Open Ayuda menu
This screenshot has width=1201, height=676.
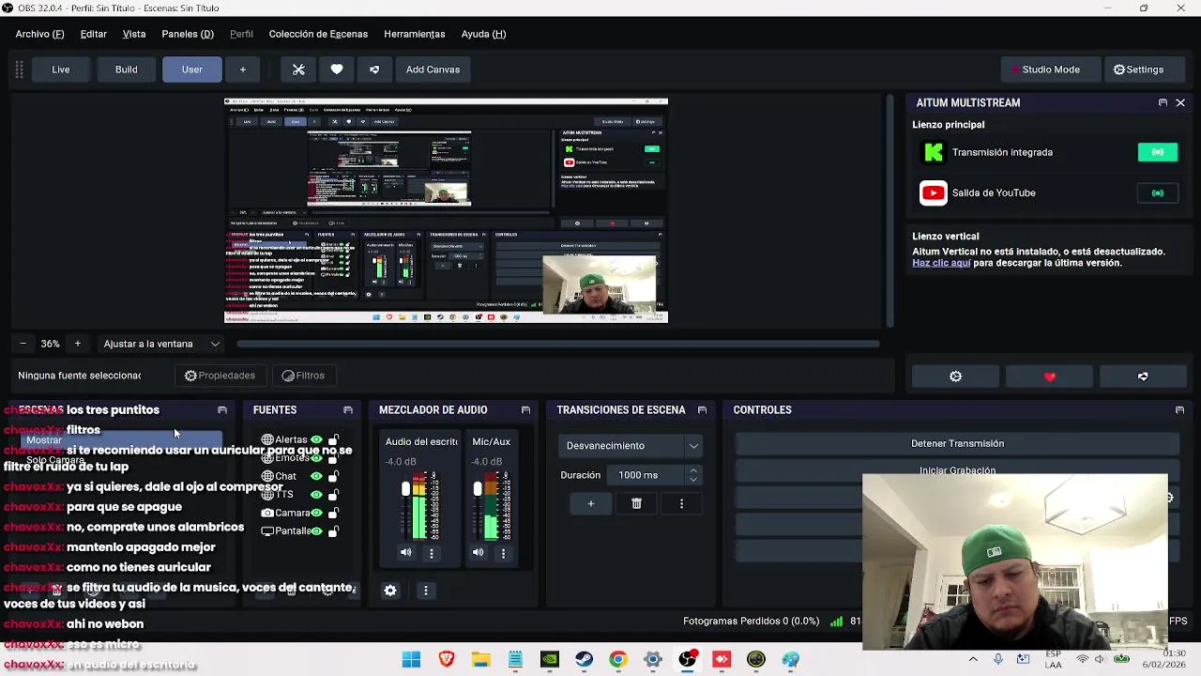483,34
